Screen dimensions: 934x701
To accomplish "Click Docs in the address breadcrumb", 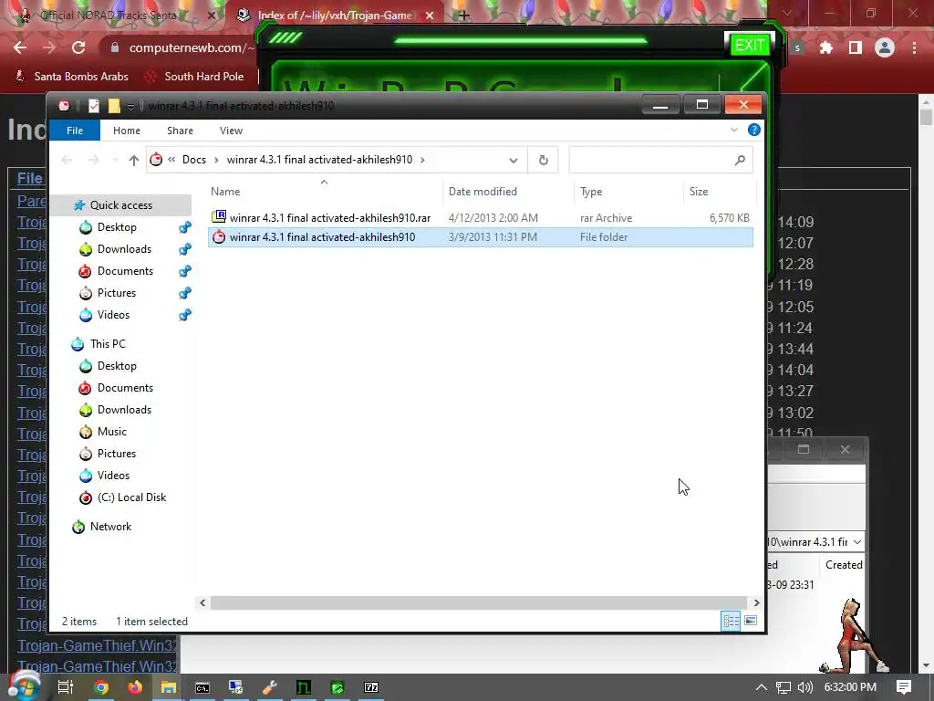I will pyautogui.click(x=194, y=160).
